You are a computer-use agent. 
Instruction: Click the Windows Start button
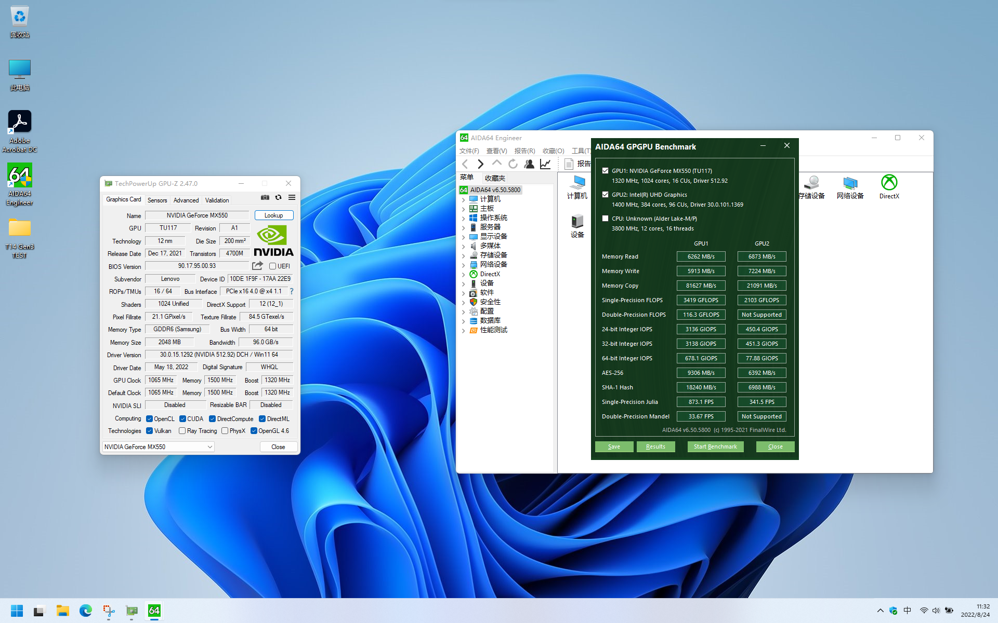click(x=17, y=611)
